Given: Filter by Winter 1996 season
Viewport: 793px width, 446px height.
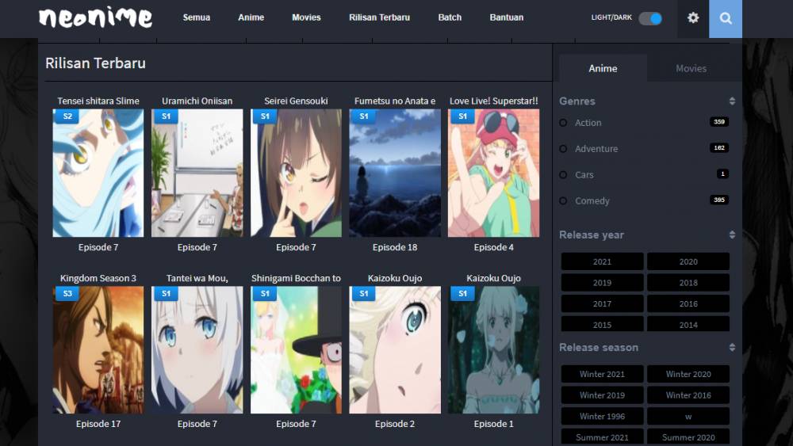Looking at the screenshot, I should coord(602,416).
